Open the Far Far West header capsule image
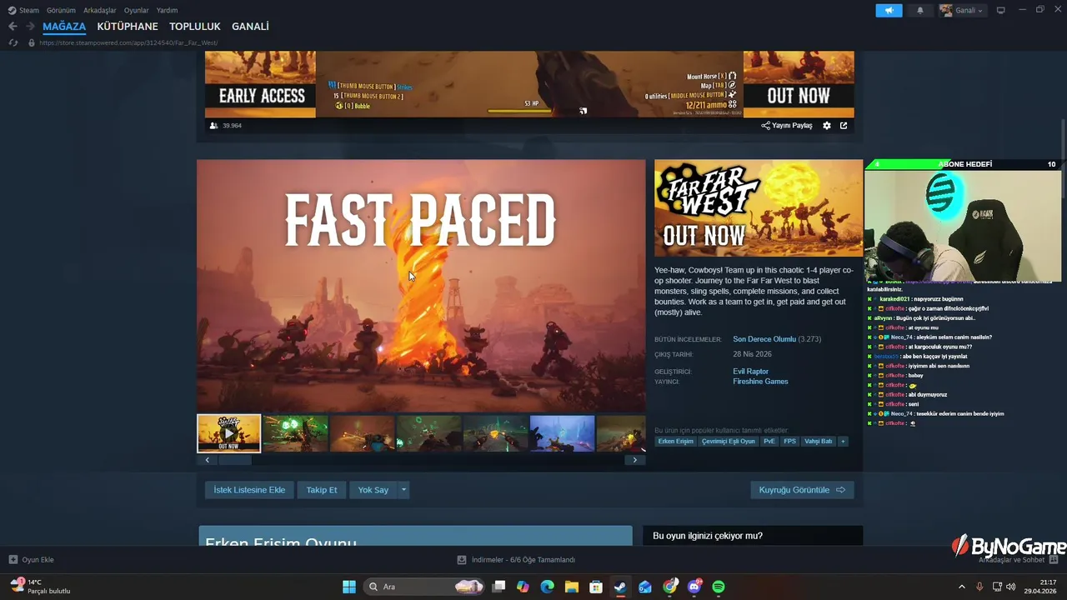Image resolution: width=1067 pixels, height=600 pixels. [x=759, y=208]
